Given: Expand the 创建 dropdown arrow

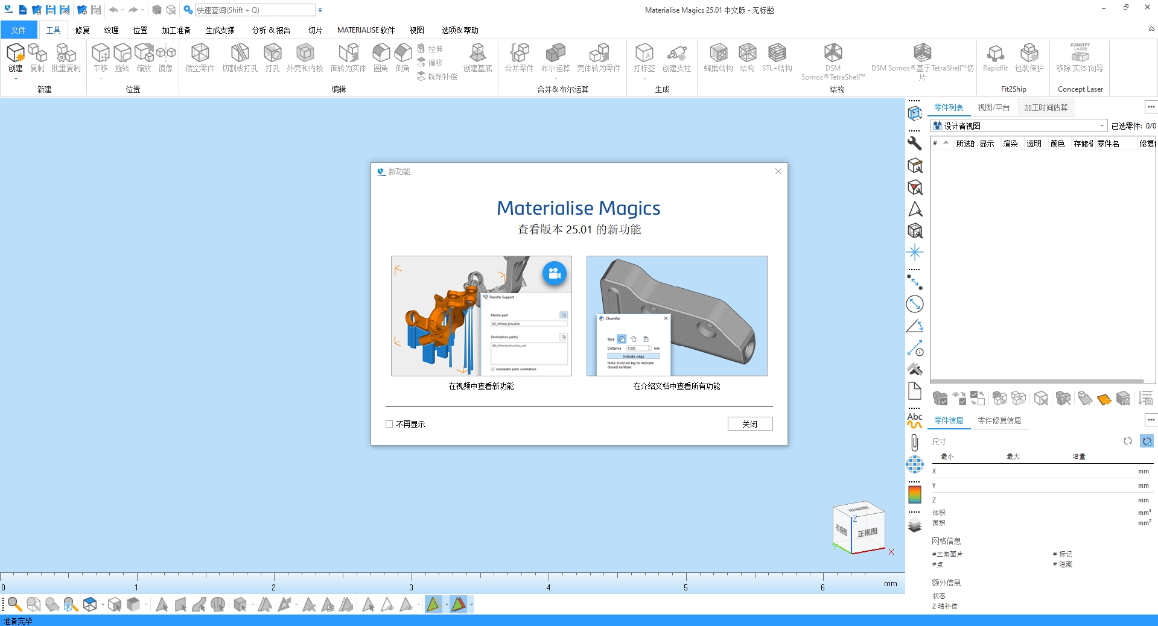Looking at the screenshot, I should tap(16, 79).
